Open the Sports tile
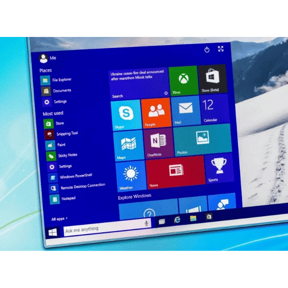Screen dimensions: 288x288 [219, 168]
